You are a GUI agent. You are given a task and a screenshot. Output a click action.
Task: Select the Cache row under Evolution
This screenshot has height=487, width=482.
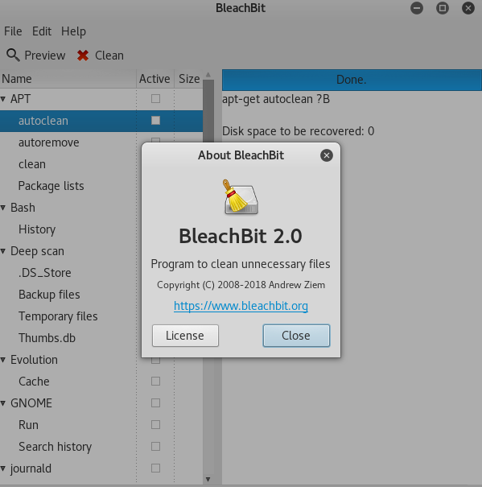point(34,382)
